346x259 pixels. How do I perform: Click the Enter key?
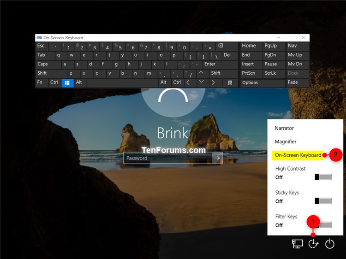(x=221, y=65)
